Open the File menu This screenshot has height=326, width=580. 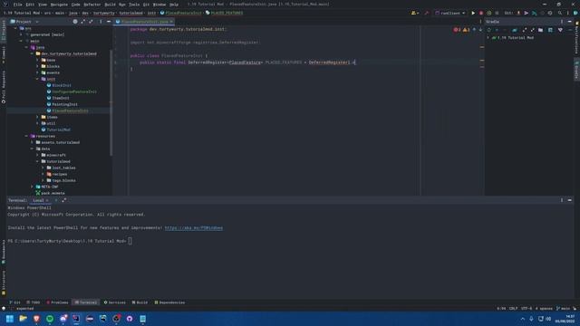pyautogui.click(x=17, y=5)
